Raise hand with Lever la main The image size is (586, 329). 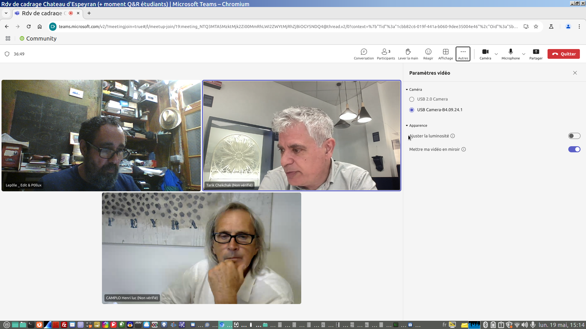tap(408, 54)
